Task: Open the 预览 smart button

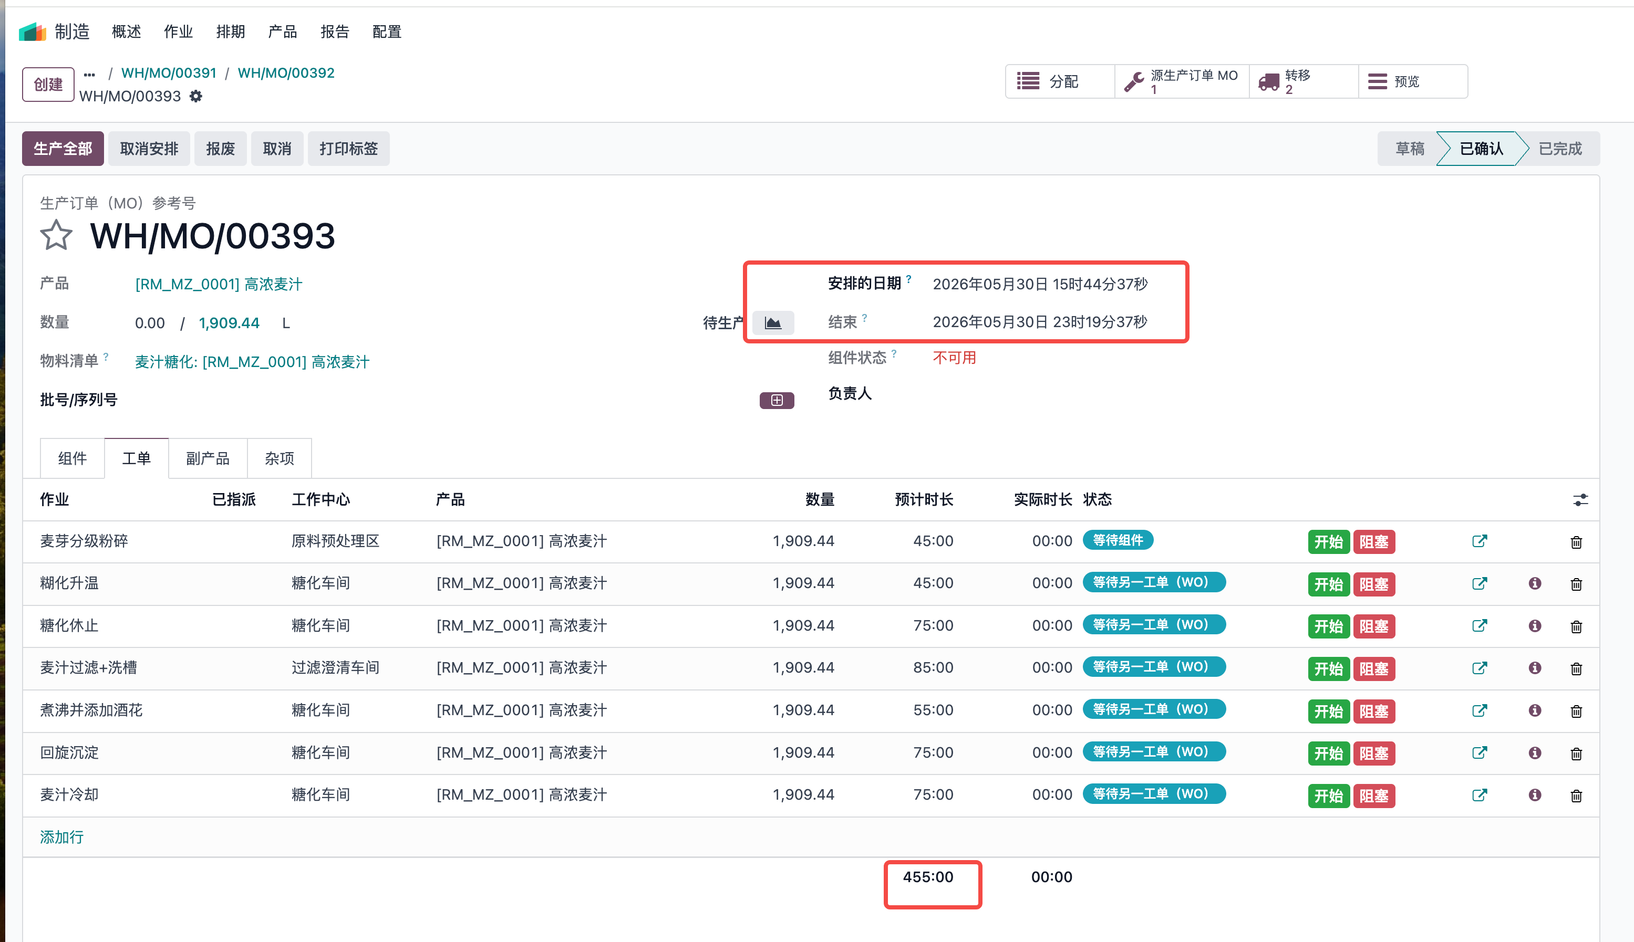Action: tap(1413, 81)
